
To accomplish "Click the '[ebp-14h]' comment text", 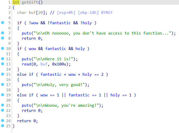I will 88,13.
